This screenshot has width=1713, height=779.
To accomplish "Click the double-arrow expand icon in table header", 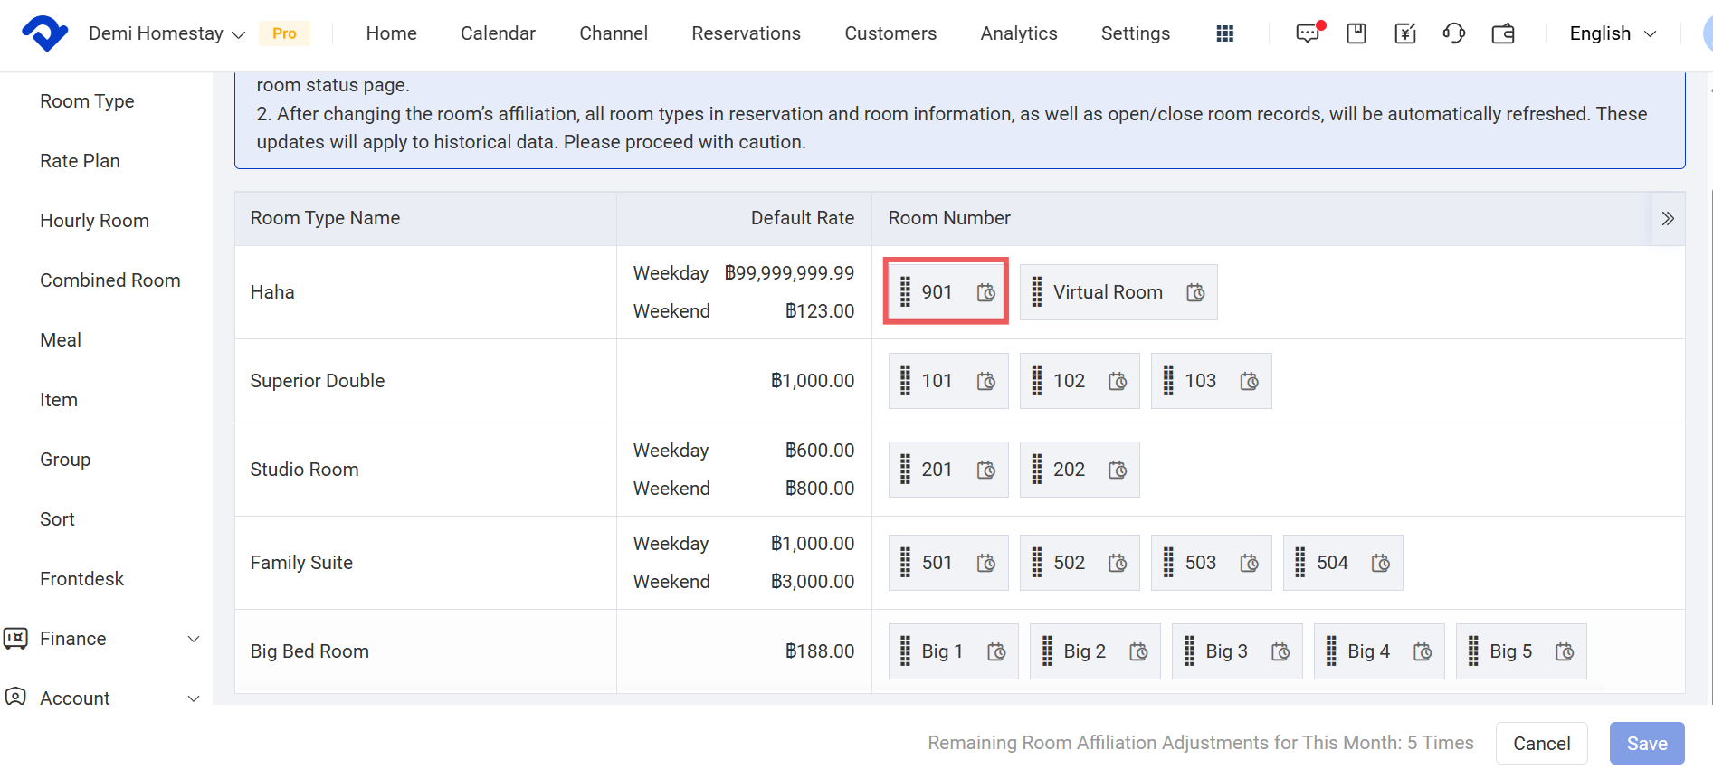I will (x=1667, y=218).
